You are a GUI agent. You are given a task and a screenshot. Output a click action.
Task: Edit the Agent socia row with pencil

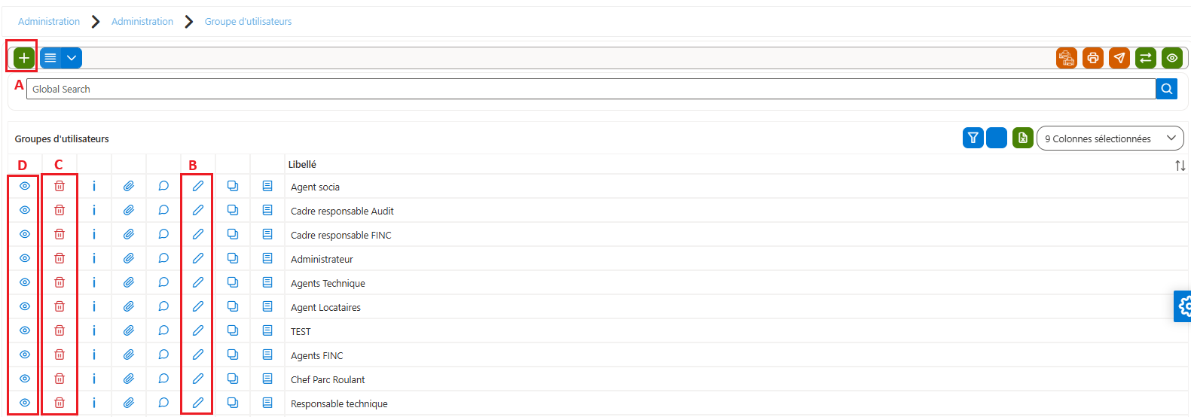coord(198,186)
